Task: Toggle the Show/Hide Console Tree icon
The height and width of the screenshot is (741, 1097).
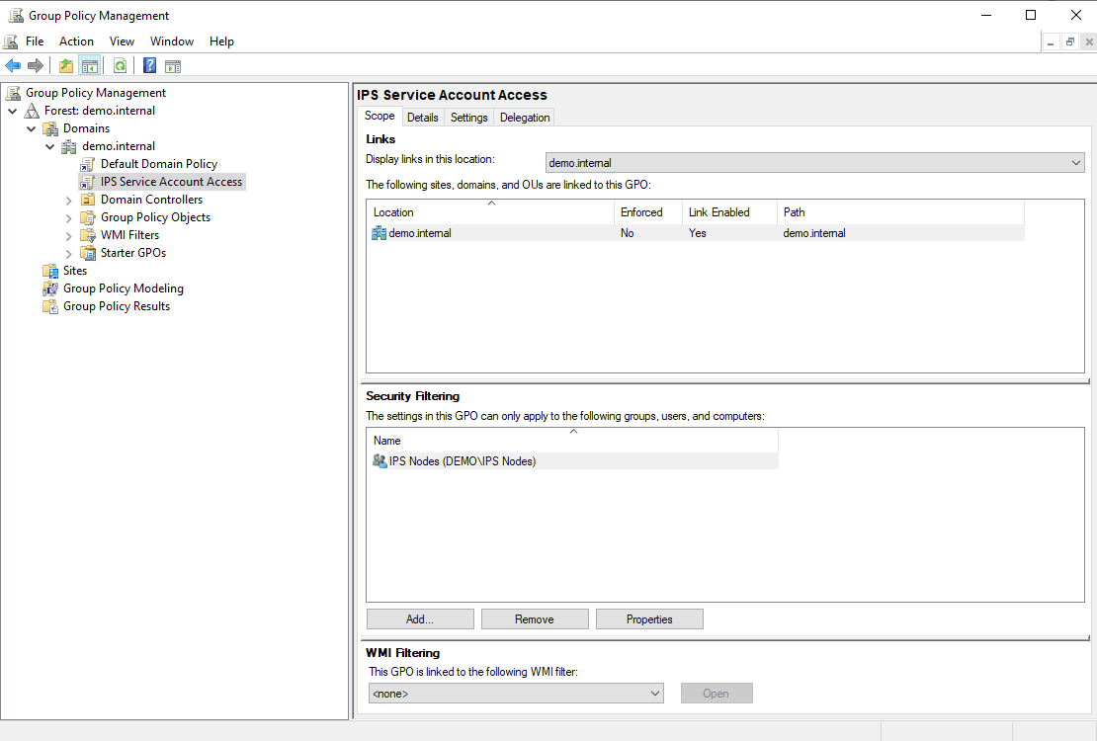Action: pyautogui.click(x=88, y=65)
